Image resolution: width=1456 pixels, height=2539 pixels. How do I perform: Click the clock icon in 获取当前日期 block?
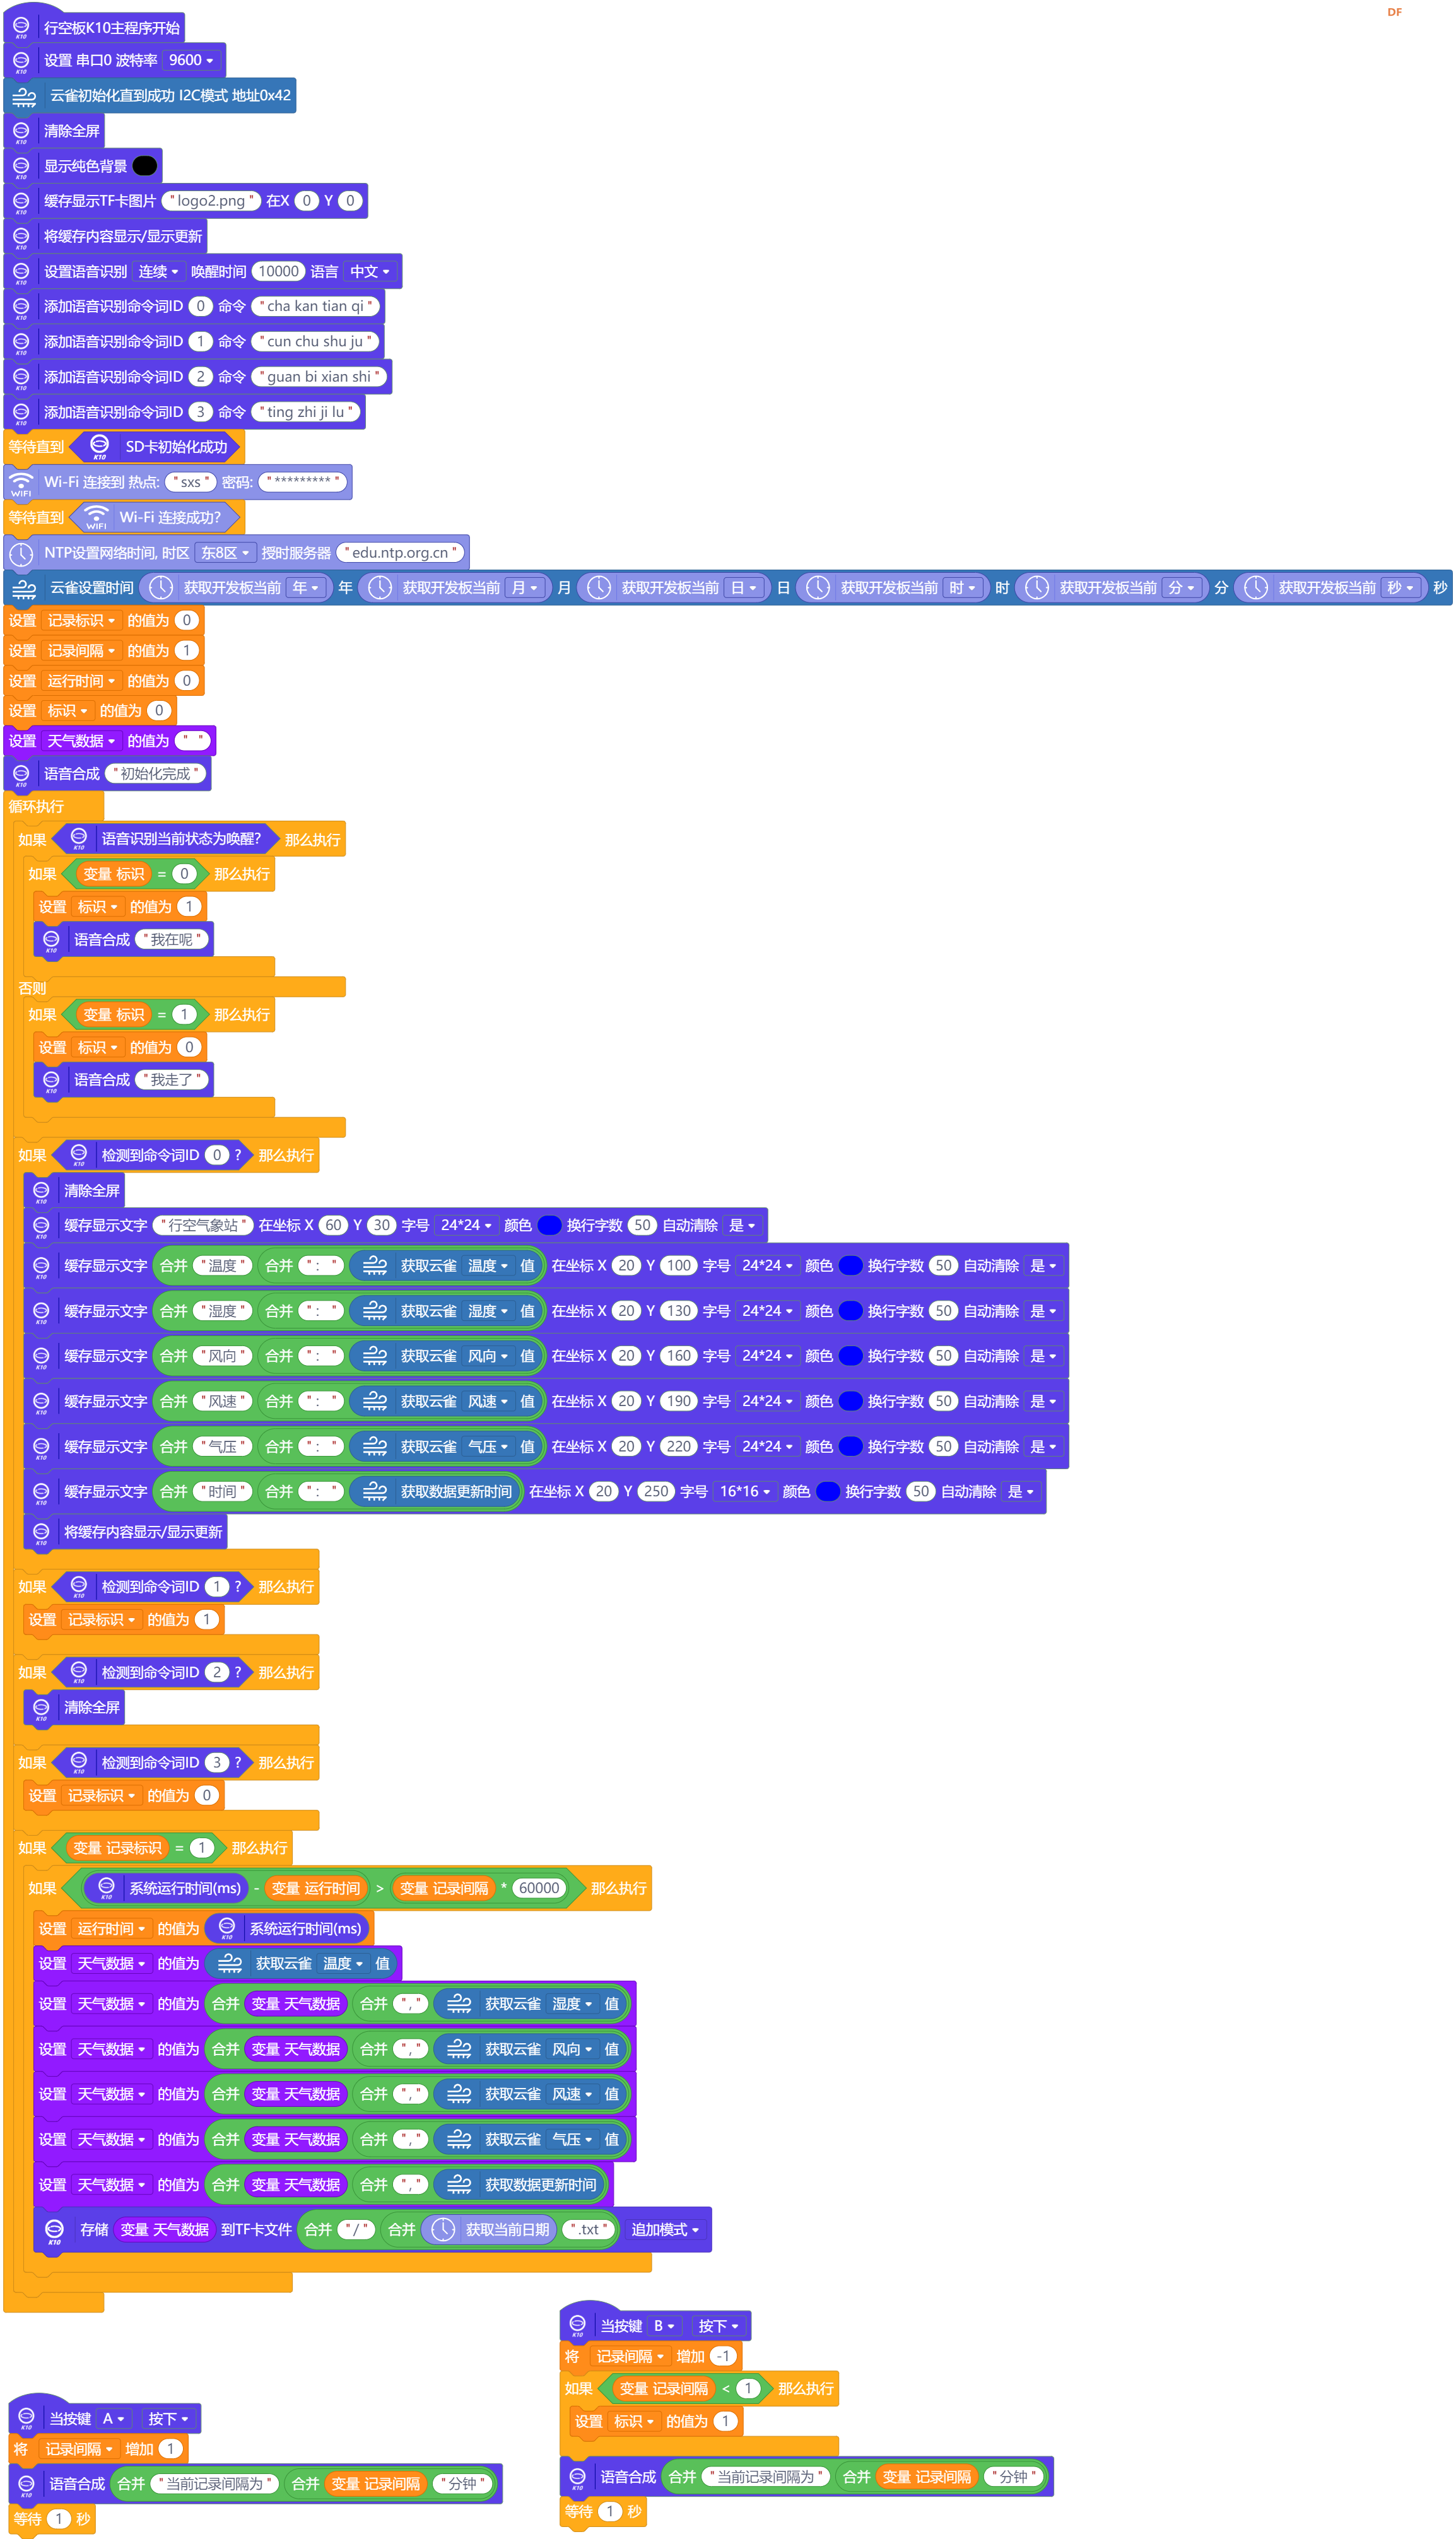[444, 2230]
